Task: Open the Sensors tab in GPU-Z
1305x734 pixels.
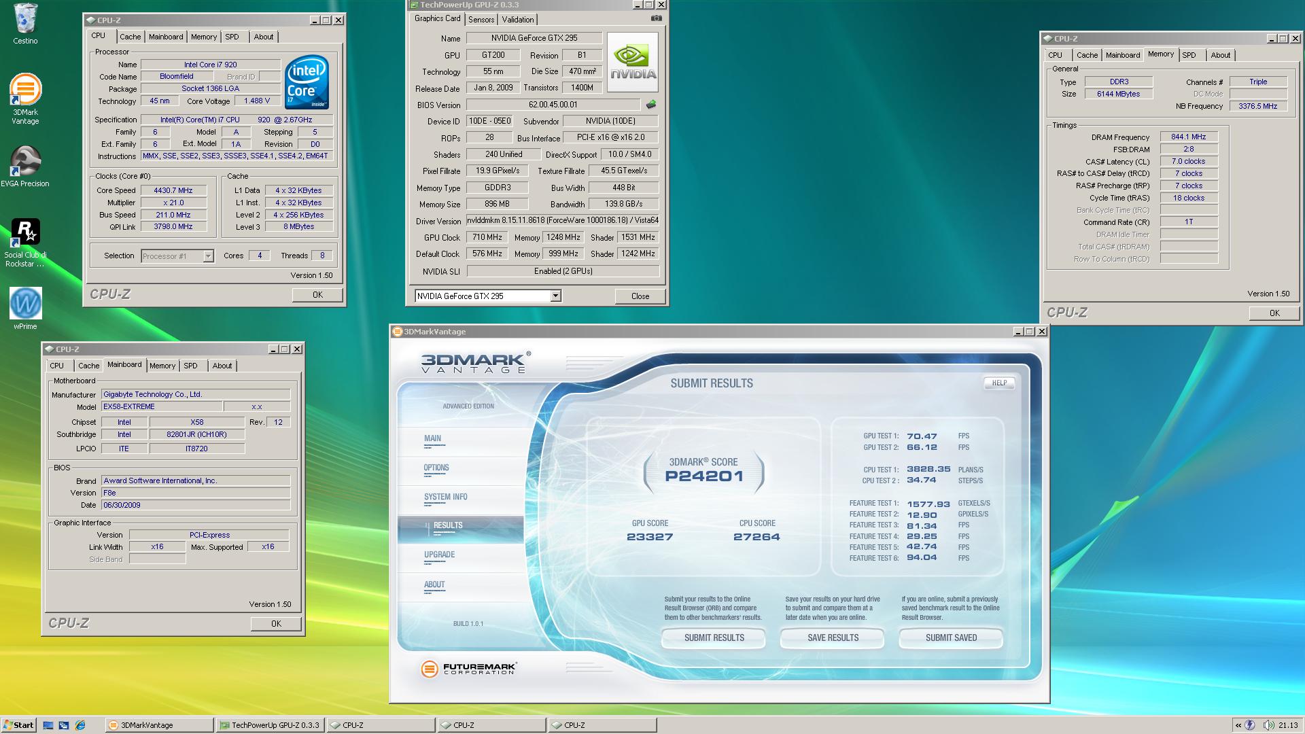Action: coord(481,20)
